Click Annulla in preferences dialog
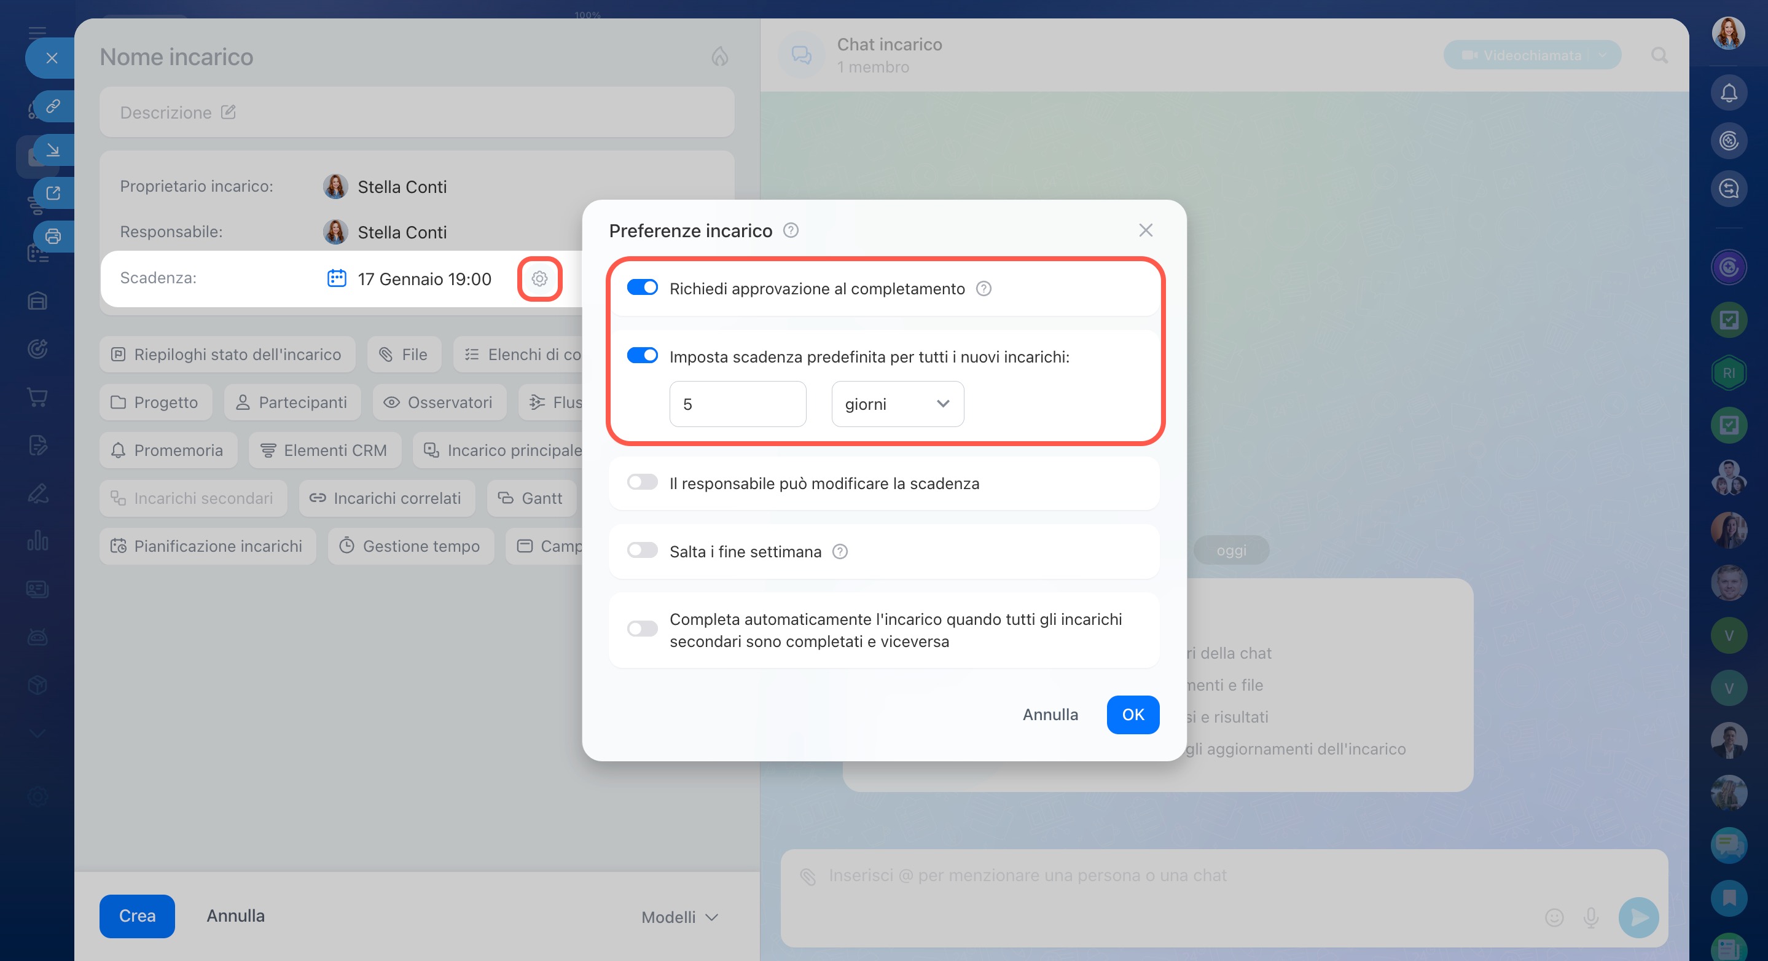1768x961 pixels. 1049,715
